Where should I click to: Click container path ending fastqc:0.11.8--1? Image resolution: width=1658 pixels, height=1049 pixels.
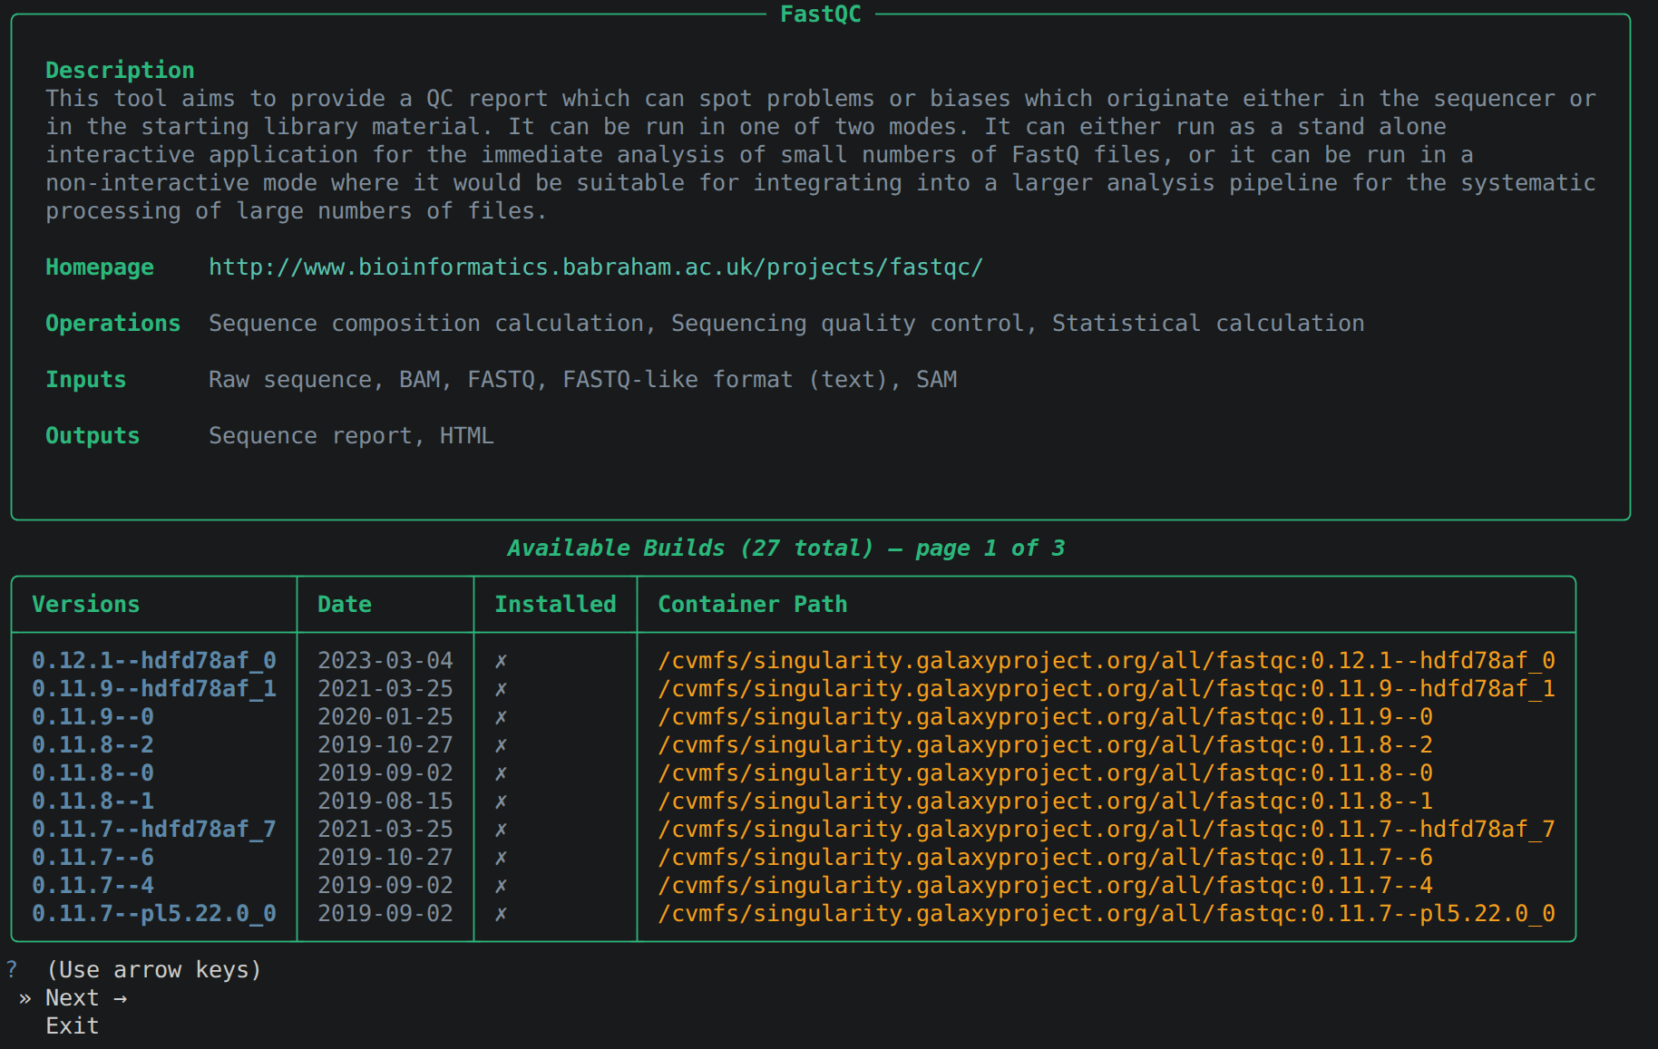click(1045, 801)
